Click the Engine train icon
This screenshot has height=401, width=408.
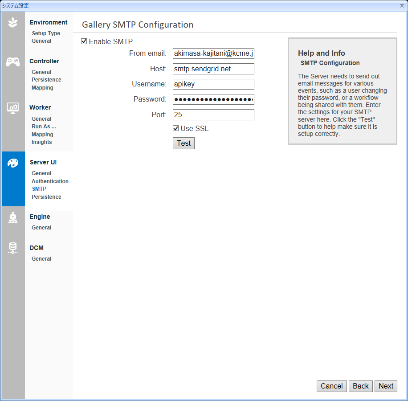coord(13,217)
